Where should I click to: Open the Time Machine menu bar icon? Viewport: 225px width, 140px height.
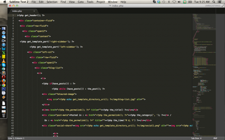click(163, 2)
